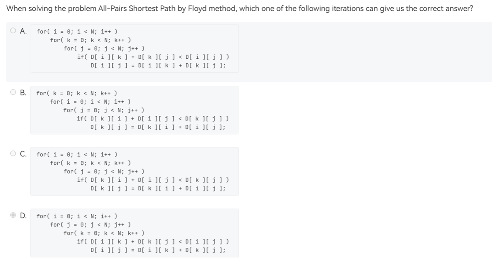Click the selected option D radio button
The height and width of the screenshot is (258, 492).
pyautogui.click(x=13, y=216)
